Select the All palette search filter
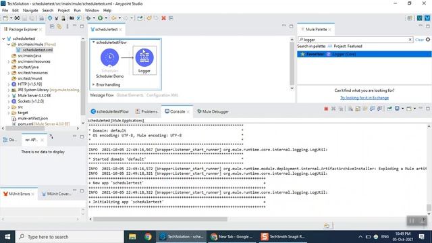This screenshot has width=432, height=243. coord(330,47)
